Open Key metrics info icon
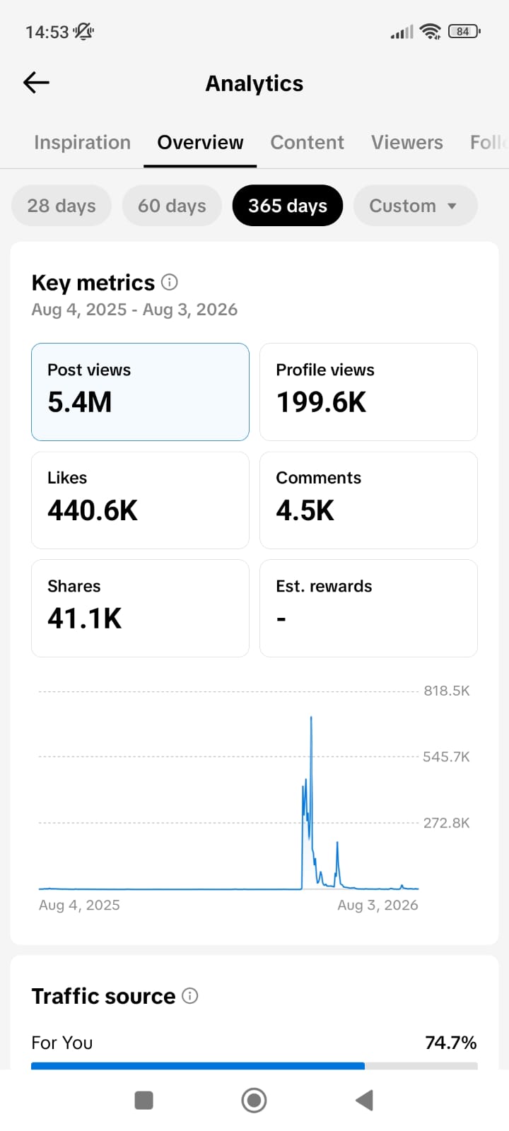 [x=170, y=282]
